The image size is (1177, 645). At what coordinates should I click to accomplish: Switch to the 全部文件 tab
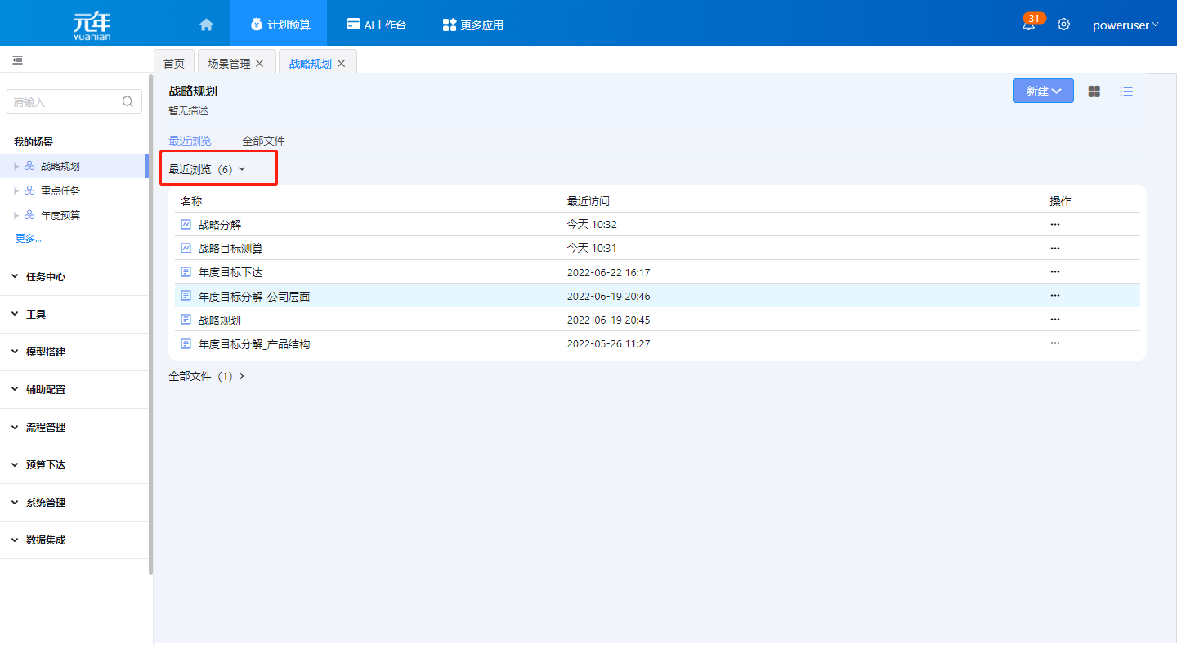pos(263,141)
